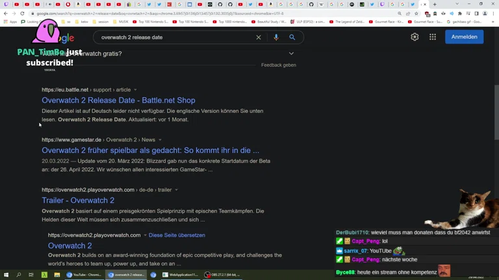499x280 pixels.
Task: Open Windows Start menu
Action: [6, 275]
